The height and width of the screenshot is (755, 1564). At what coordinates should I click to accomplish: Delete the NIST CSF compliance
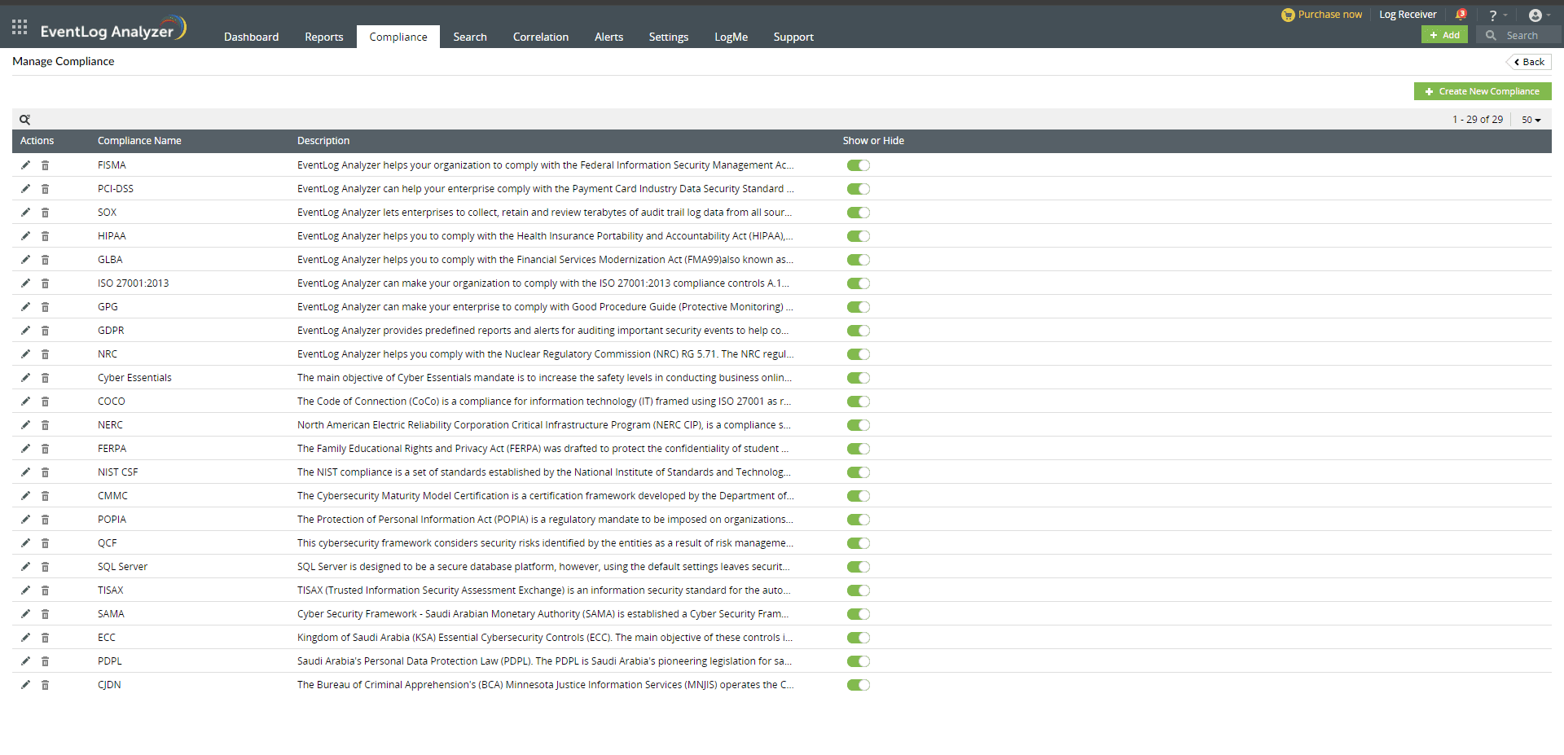(45, 472)
